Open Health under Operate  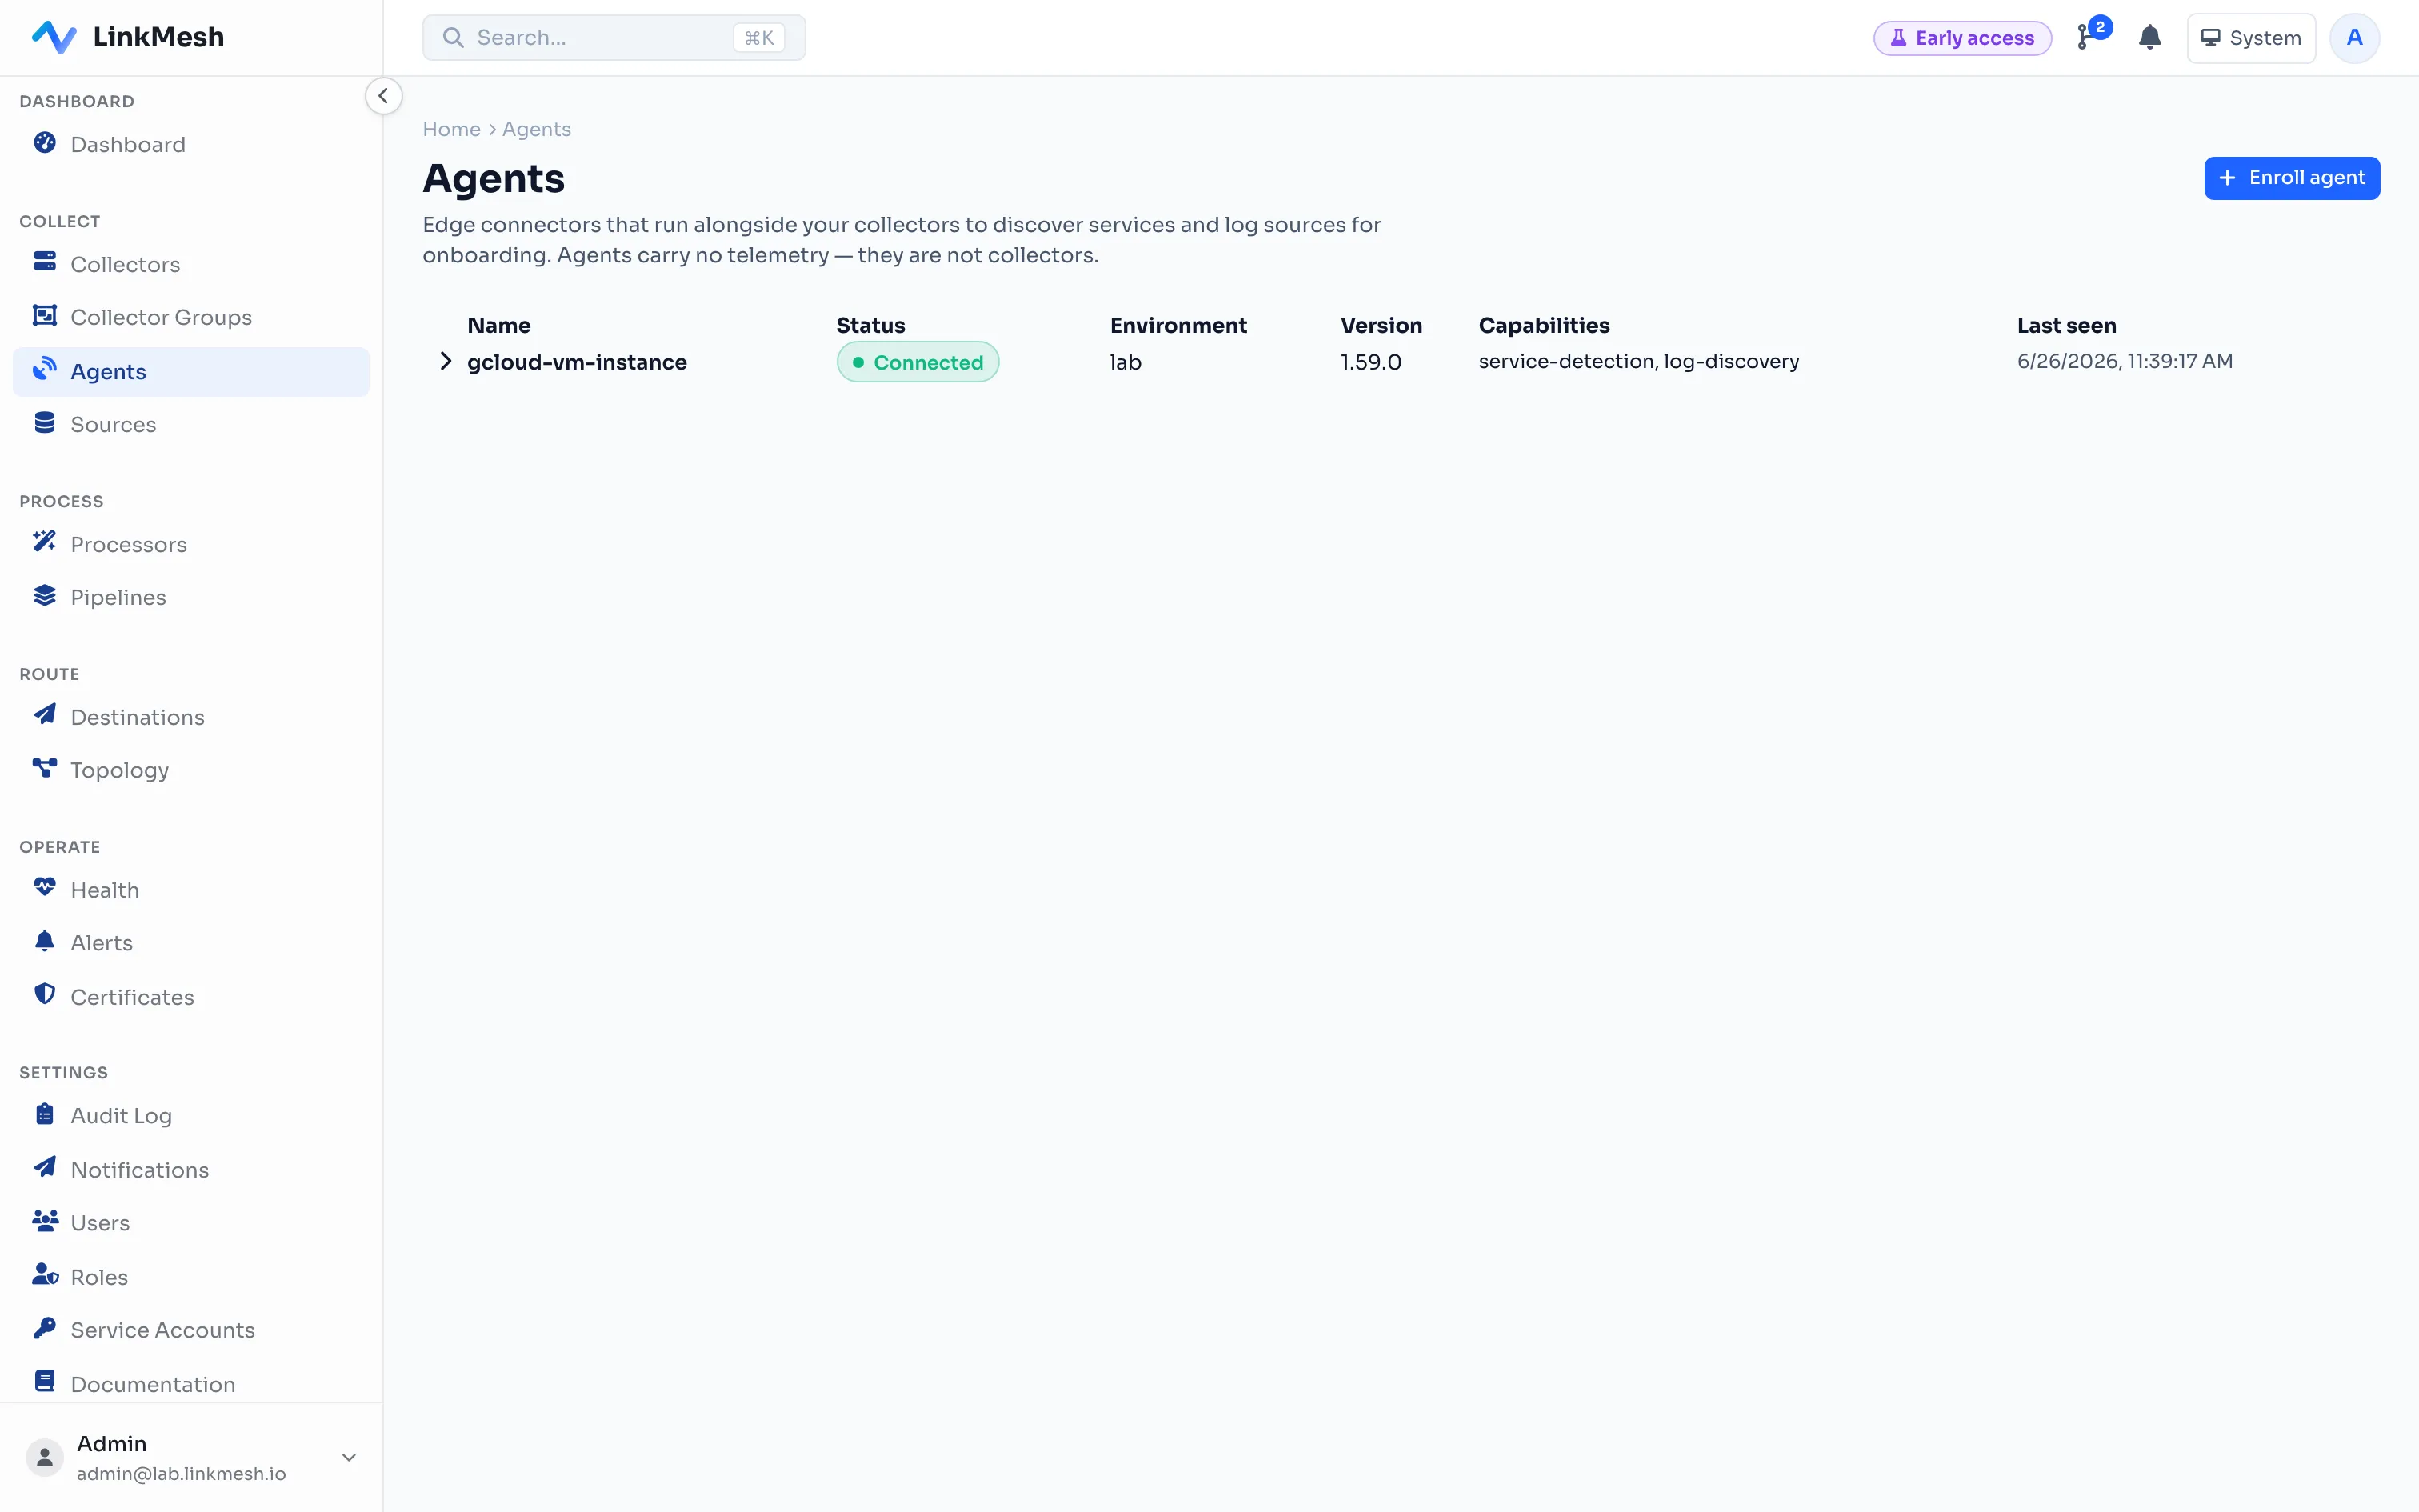[191, 890]
